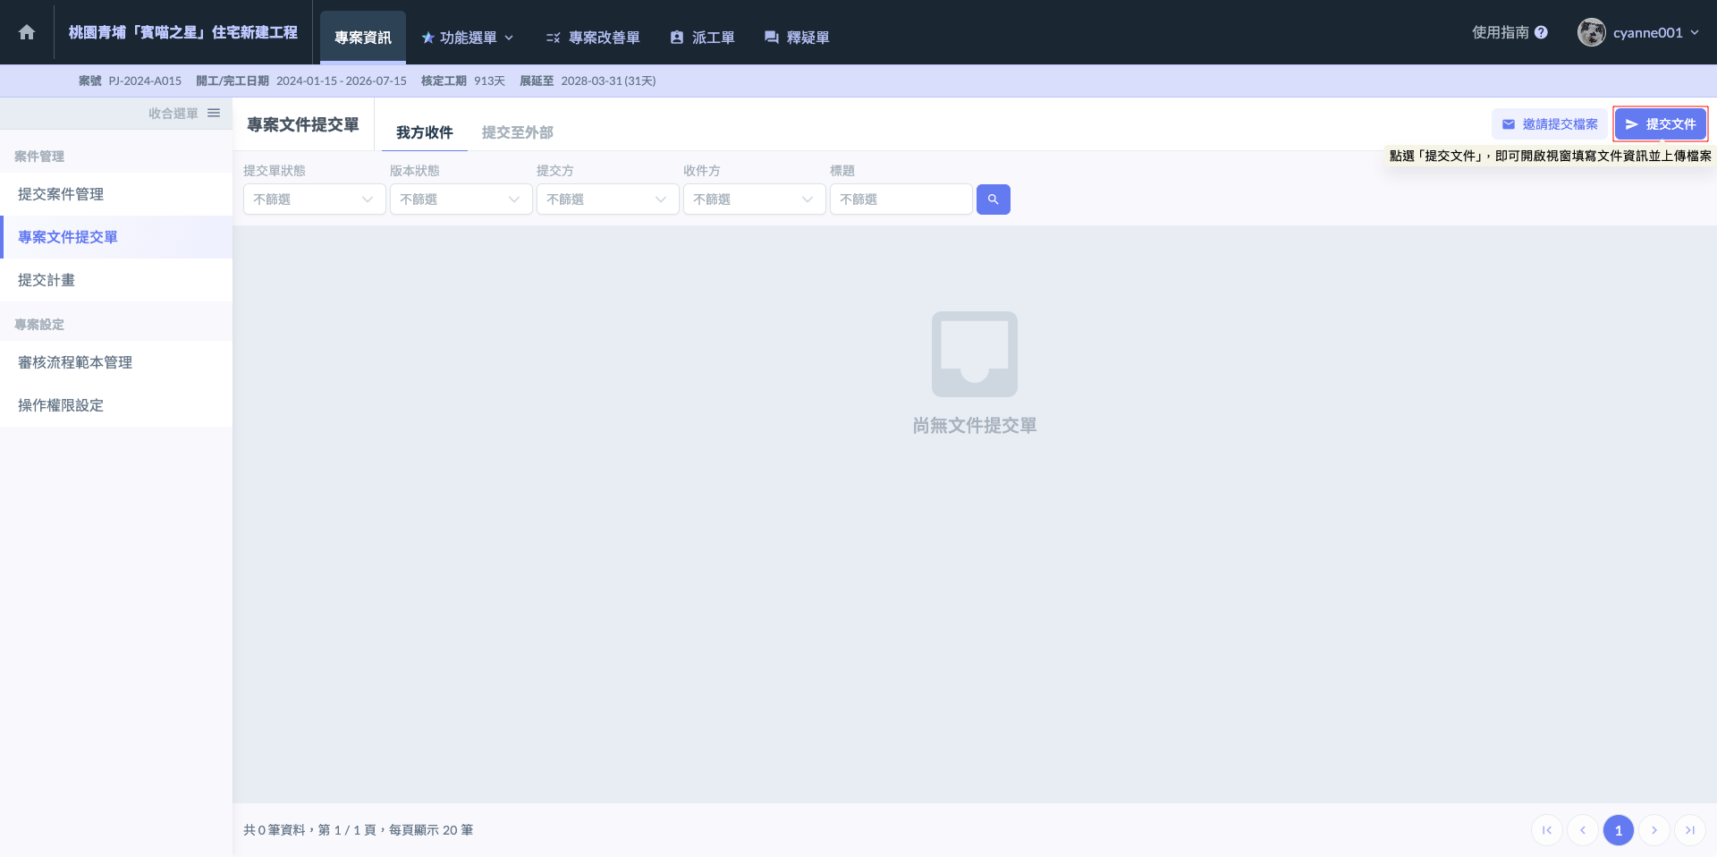This screenshot has height=857, width=1717.
Task: Collapse sidebar with hamburger icon
Action: point(214,113)
